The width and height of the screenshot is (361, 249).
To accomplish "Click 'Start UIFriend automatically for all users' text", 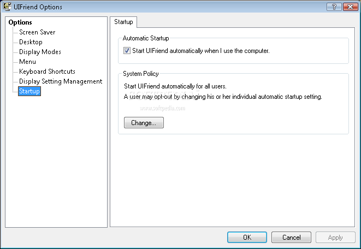I will pyautogui.click(x=175, y=86).
